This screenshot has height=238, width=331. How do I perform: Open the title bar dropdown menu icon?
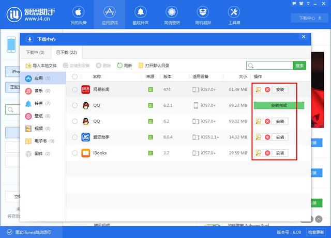click(x=308, y=4)
